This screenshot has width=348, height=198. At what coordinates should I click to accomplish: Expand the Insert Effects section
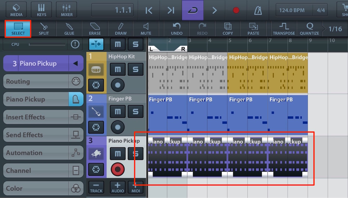(x=43, y=117)
